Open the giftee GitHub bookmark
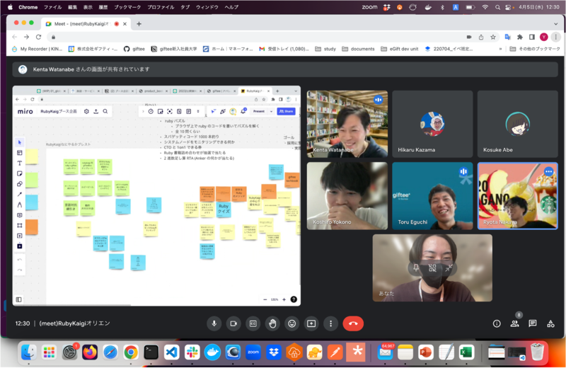Image resolution: width=566 pixels, height=368 pixels. [x=134, y=49]
